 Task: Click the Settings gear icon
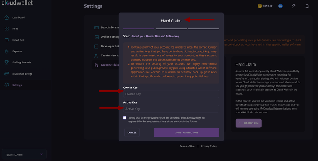(7, 85)
